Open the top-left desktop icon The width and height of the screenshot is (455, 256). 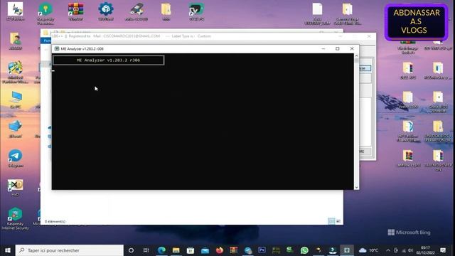16,11
